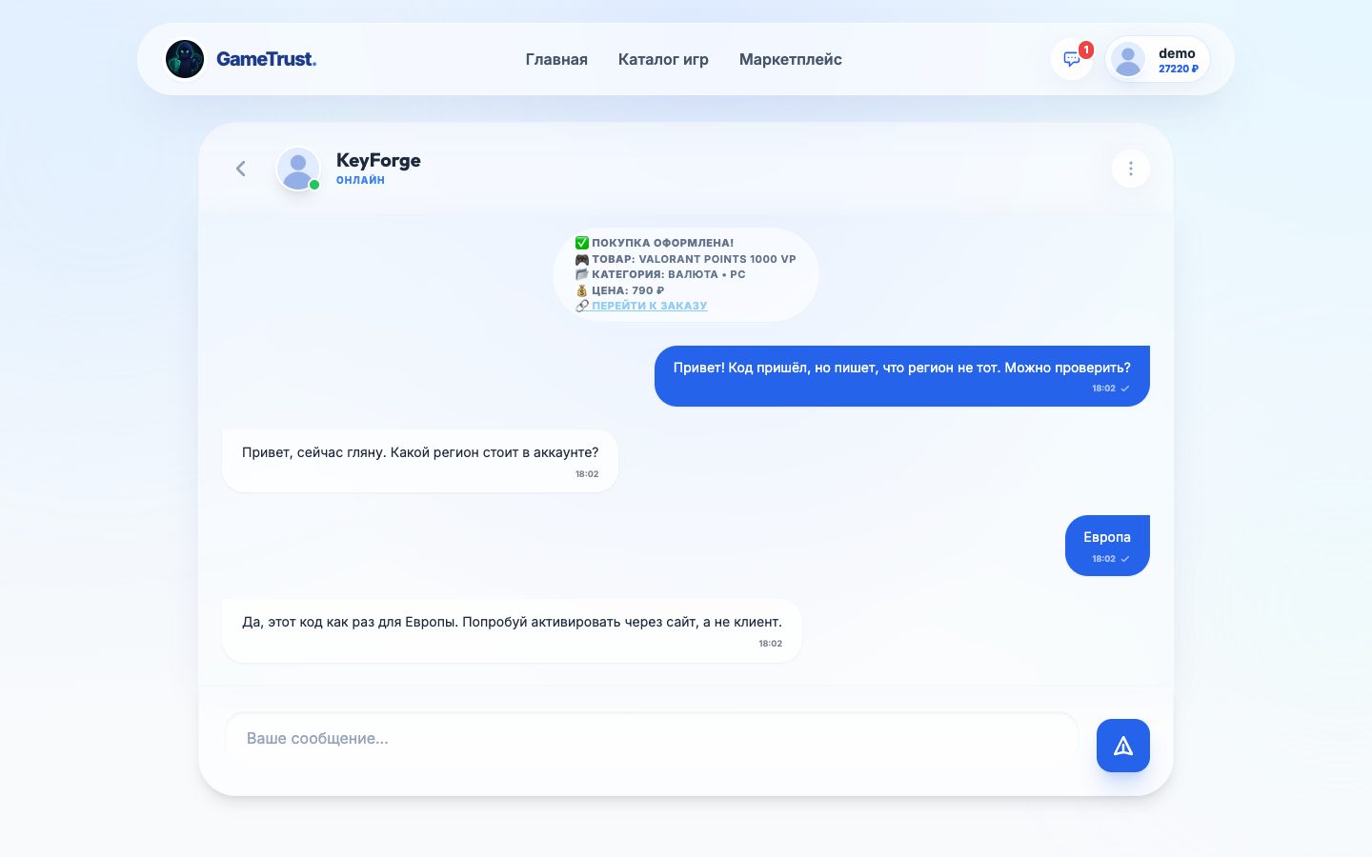Open the messages notification icon
This screenshot has height=857, width=1372.
(x=1072, y=59)
